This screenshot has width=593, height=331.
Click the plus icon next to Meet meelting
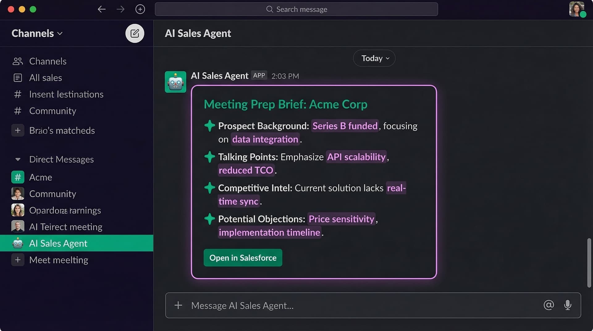click(18, 260)
